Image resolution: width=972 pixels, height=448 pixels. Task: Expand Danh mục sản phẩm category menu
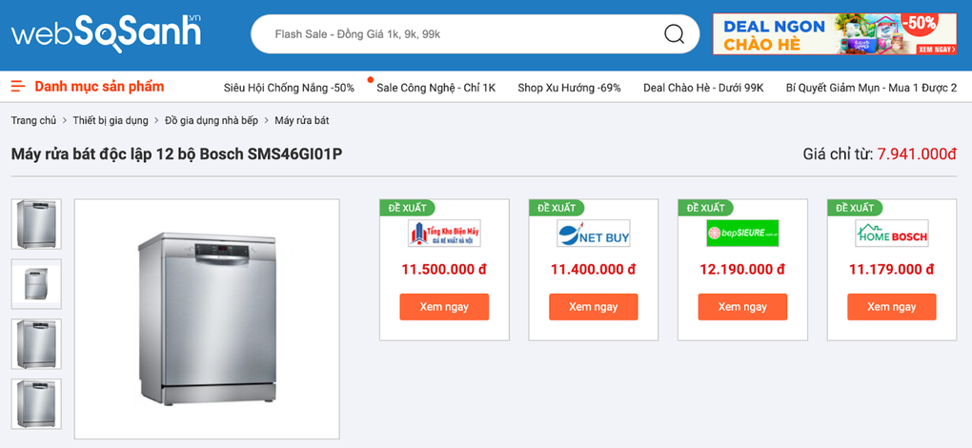coord(99,87)
